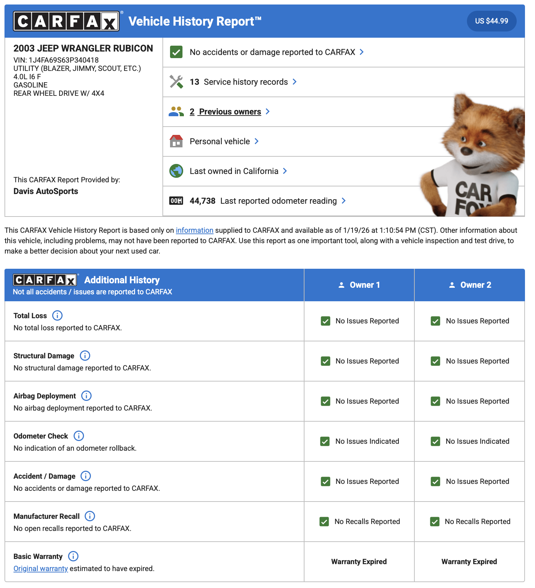The width and height of the screenshot is (535, 588).
Task: Click Owner 2 Warranty Expired text
Action: pyautogui.click(x=469, y=562)
